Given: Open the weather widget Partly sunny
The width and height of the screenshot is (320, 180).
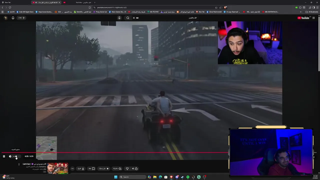Looking at the screenshot, I should coord(9,177).
